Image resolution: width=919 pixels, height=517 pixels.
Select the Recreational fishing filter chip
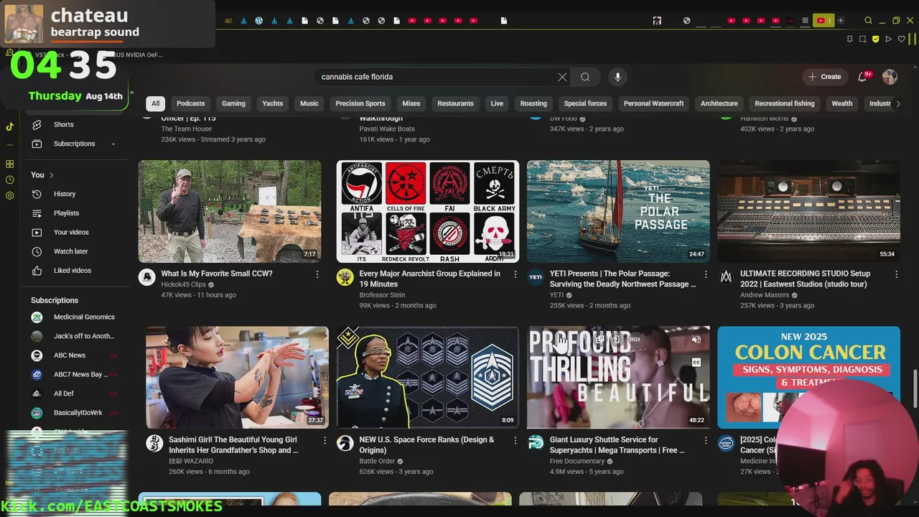click(785, 103)
